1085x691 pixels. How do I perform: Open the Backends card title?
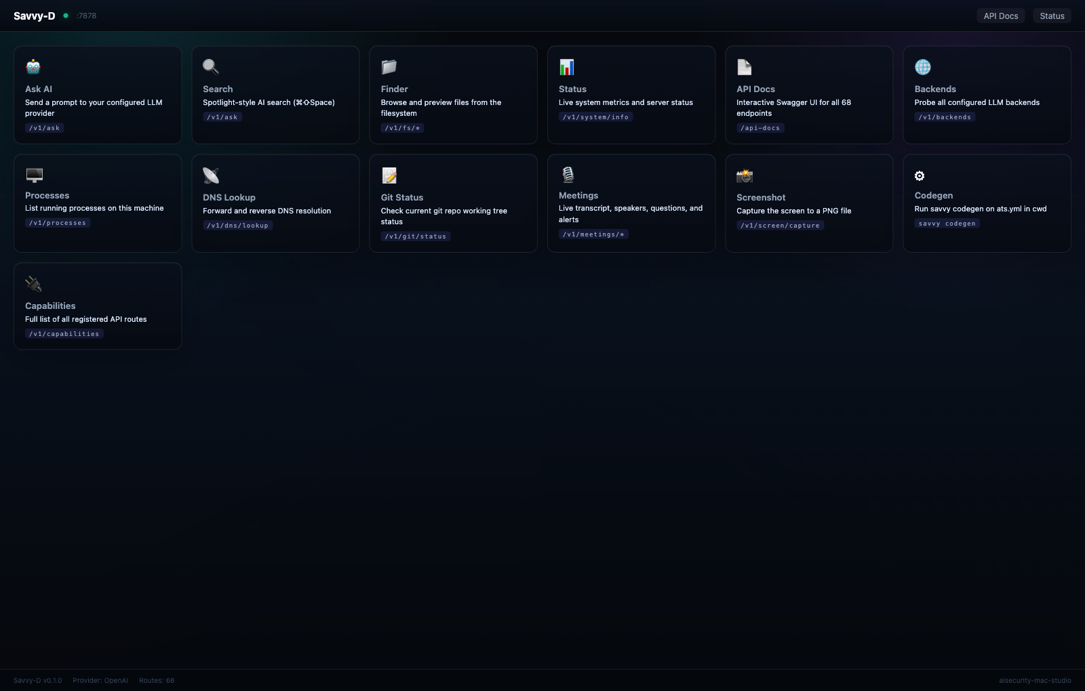coord(935,89)
